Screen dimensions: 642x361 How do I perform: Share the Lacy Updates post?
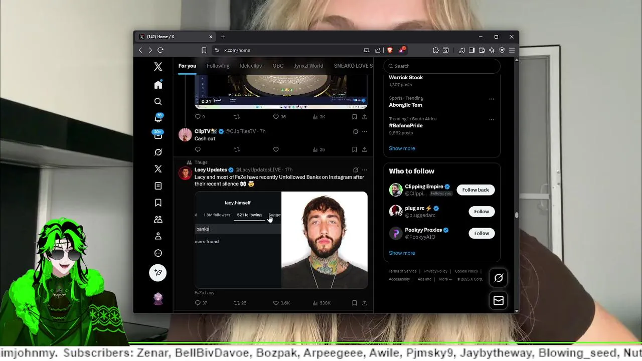click(365, 303)
